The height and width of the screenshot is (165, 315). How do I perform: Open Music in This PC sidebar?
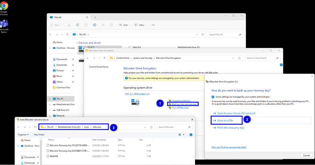tap(58, 76)
